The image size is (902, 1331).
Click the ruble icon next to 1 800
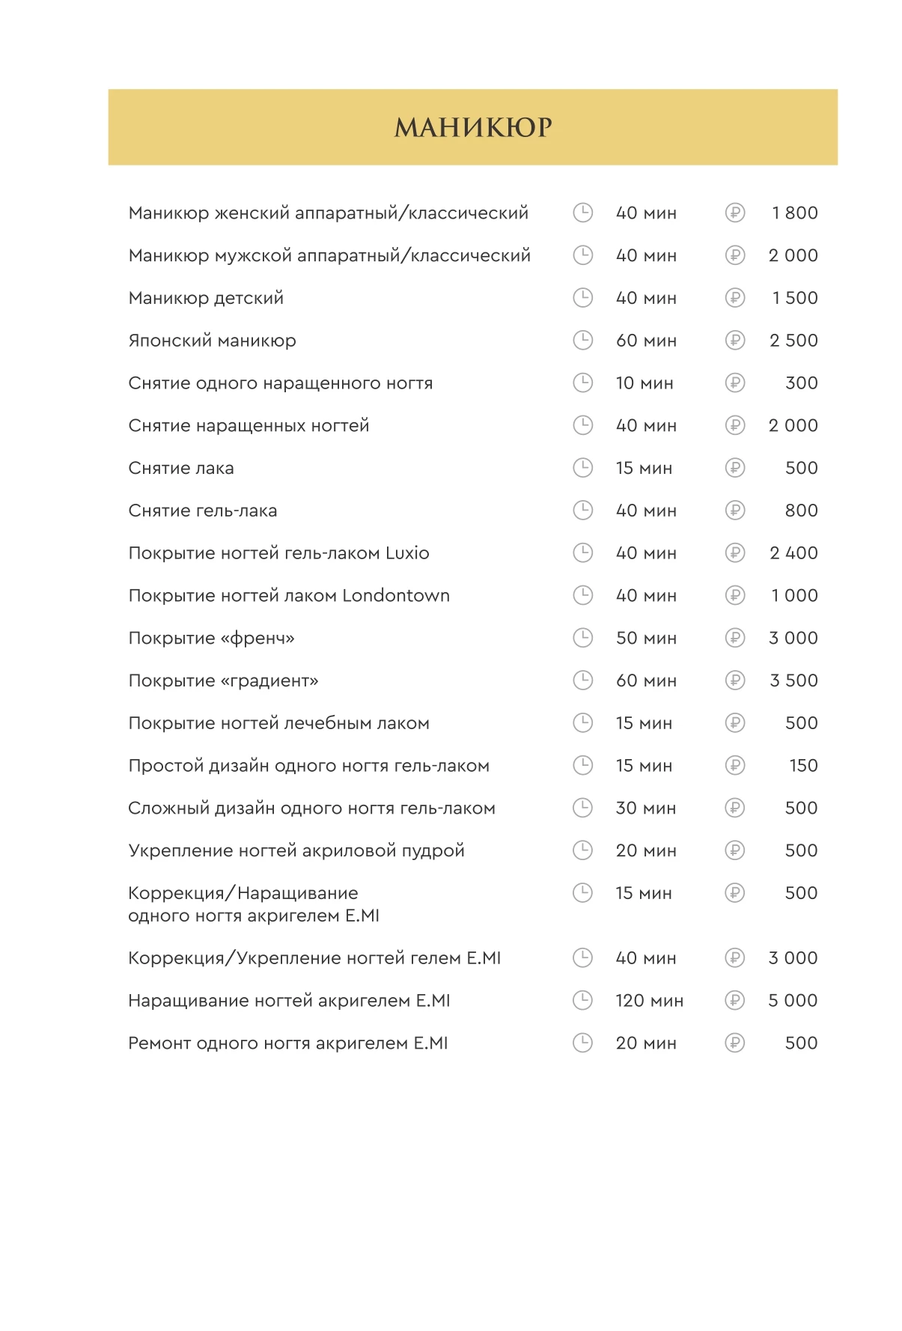coord(735,213)
